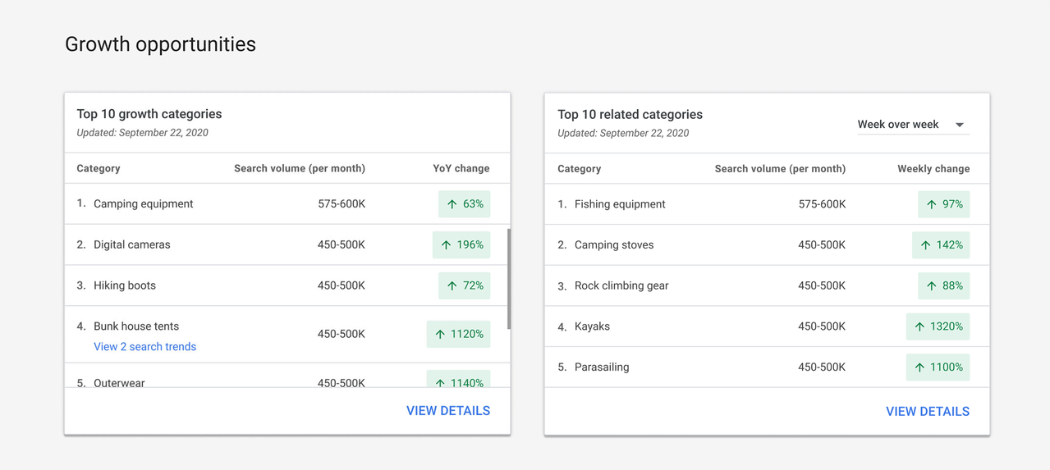Click the 63% up-arrow badge for Camping equipment
Image resolution: width=1050 pixels, height=470 pixels.
[x=464, y=204]
